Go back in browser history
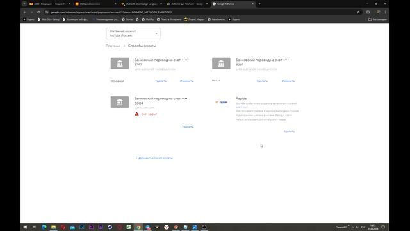This screenshot has height=231, width=410. pos(24,12)
